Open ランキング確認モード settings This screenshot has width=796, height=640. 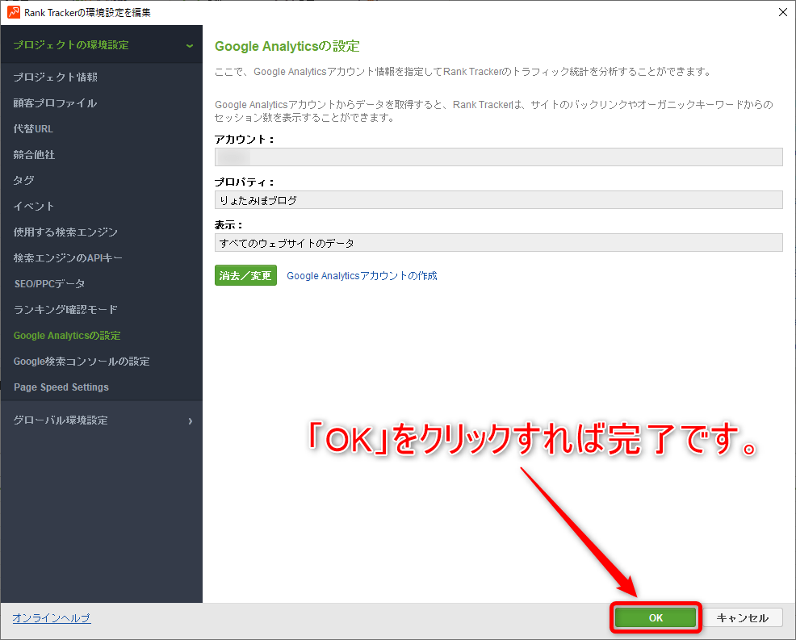pos(65,310)
